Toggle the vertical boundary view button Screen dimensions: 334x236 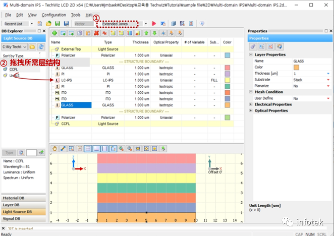click(x=104, y=149)
